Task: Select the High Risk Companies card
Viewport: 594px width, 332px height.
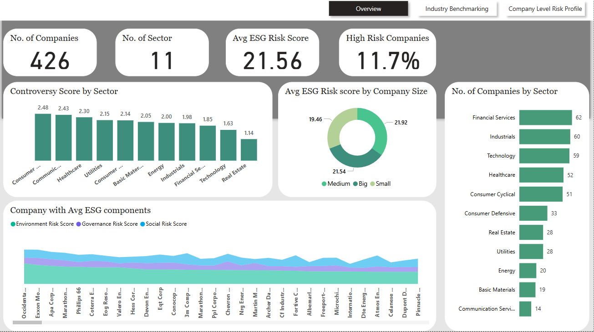Action: tap(387, 52)
